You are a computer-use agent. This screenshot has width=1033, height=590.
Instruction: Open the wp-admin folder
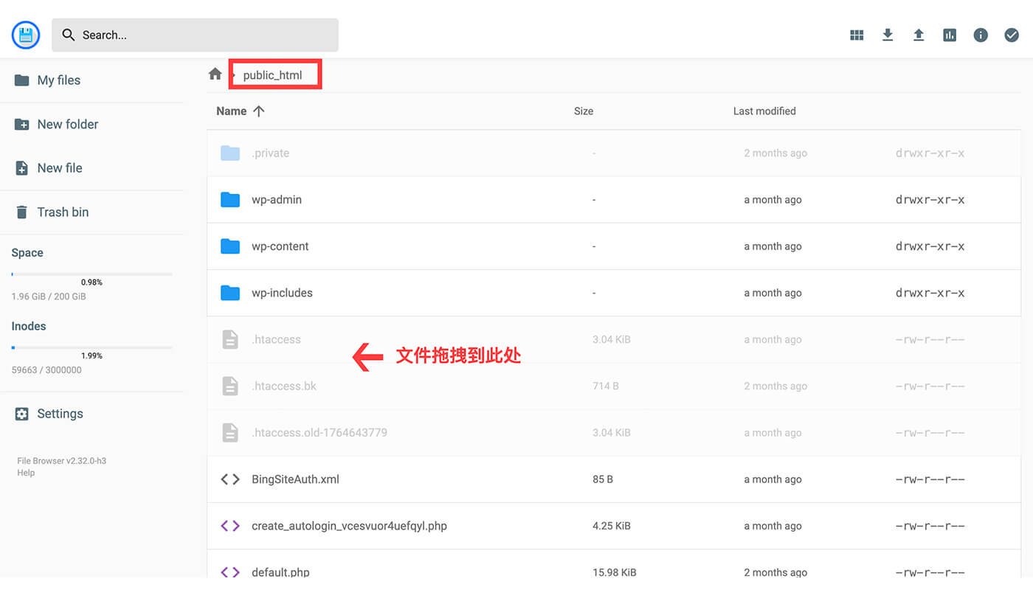(x=277, y=199)
